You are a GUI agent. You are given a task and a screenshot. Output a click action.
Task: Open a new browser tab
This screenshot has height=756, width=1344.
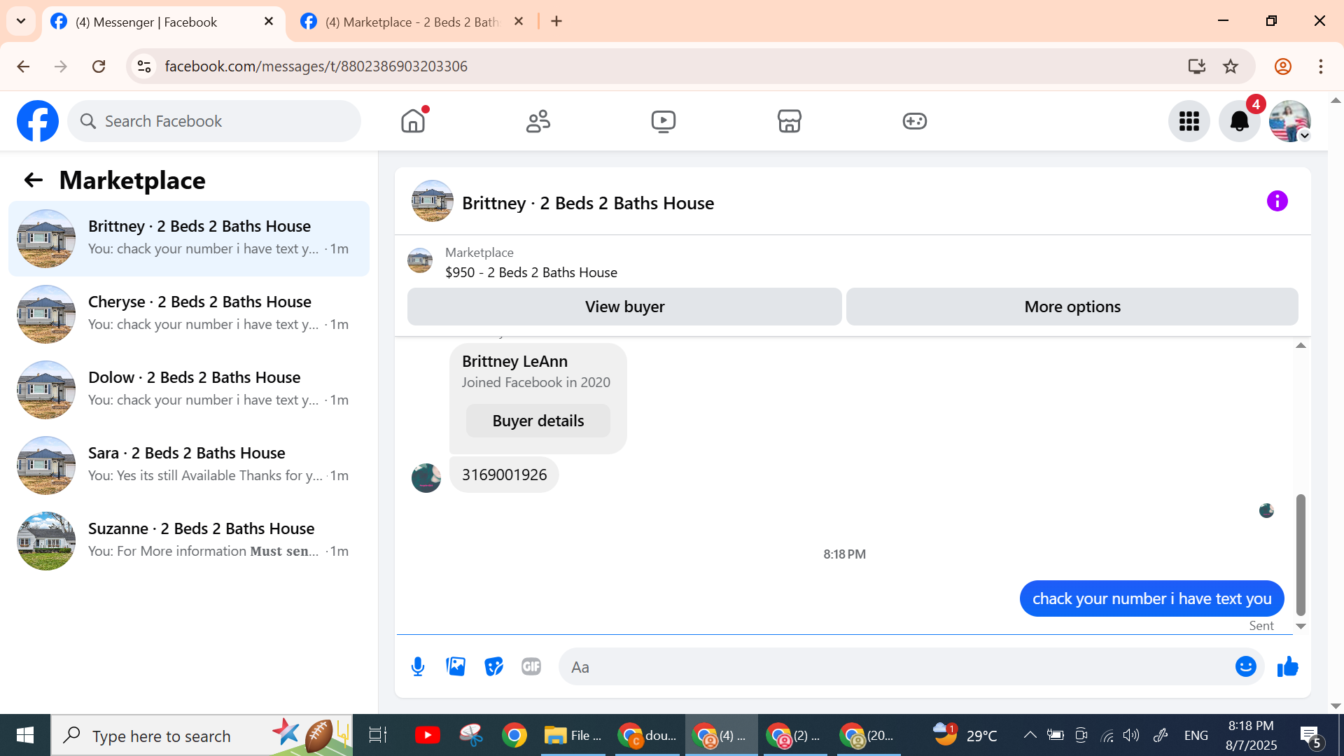coord(556,22)
